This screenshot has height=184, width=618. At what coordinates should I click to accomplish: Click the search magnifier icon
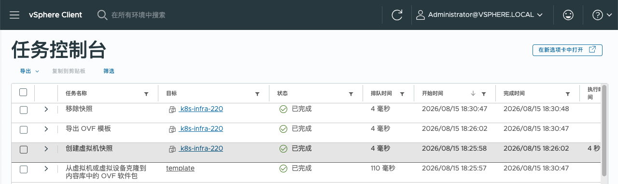coord(102,15)
